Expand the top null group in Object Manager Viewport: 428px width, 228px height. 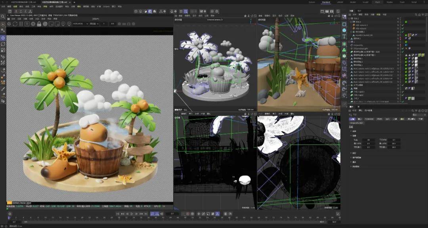tap(350, 19)
